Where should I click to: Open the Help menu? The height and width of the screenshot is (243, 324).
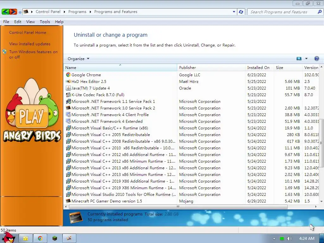tap(59, 22)
